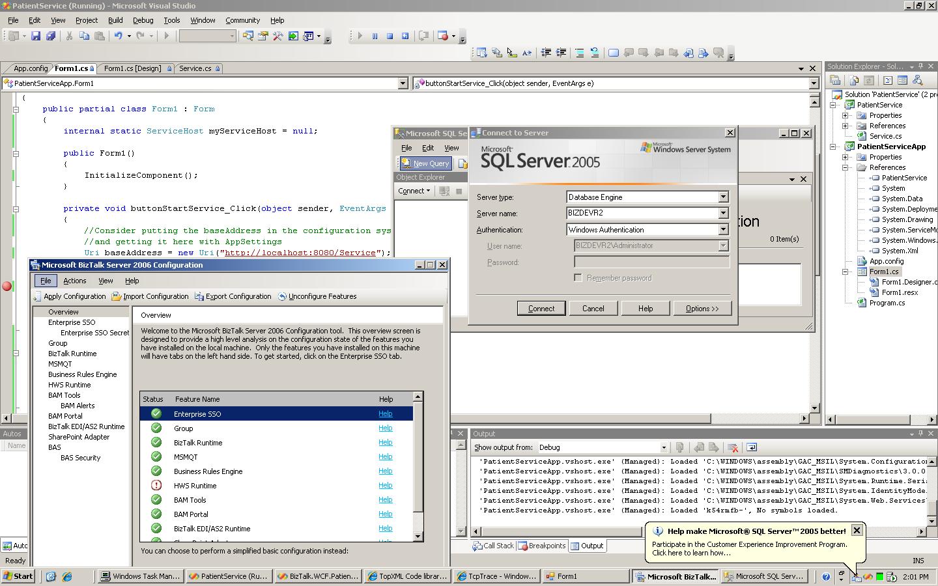This screenshot has height=586, width=938.
Task: Open Connect dropdown in Object Explorer
Action: [x=414, y=191]
